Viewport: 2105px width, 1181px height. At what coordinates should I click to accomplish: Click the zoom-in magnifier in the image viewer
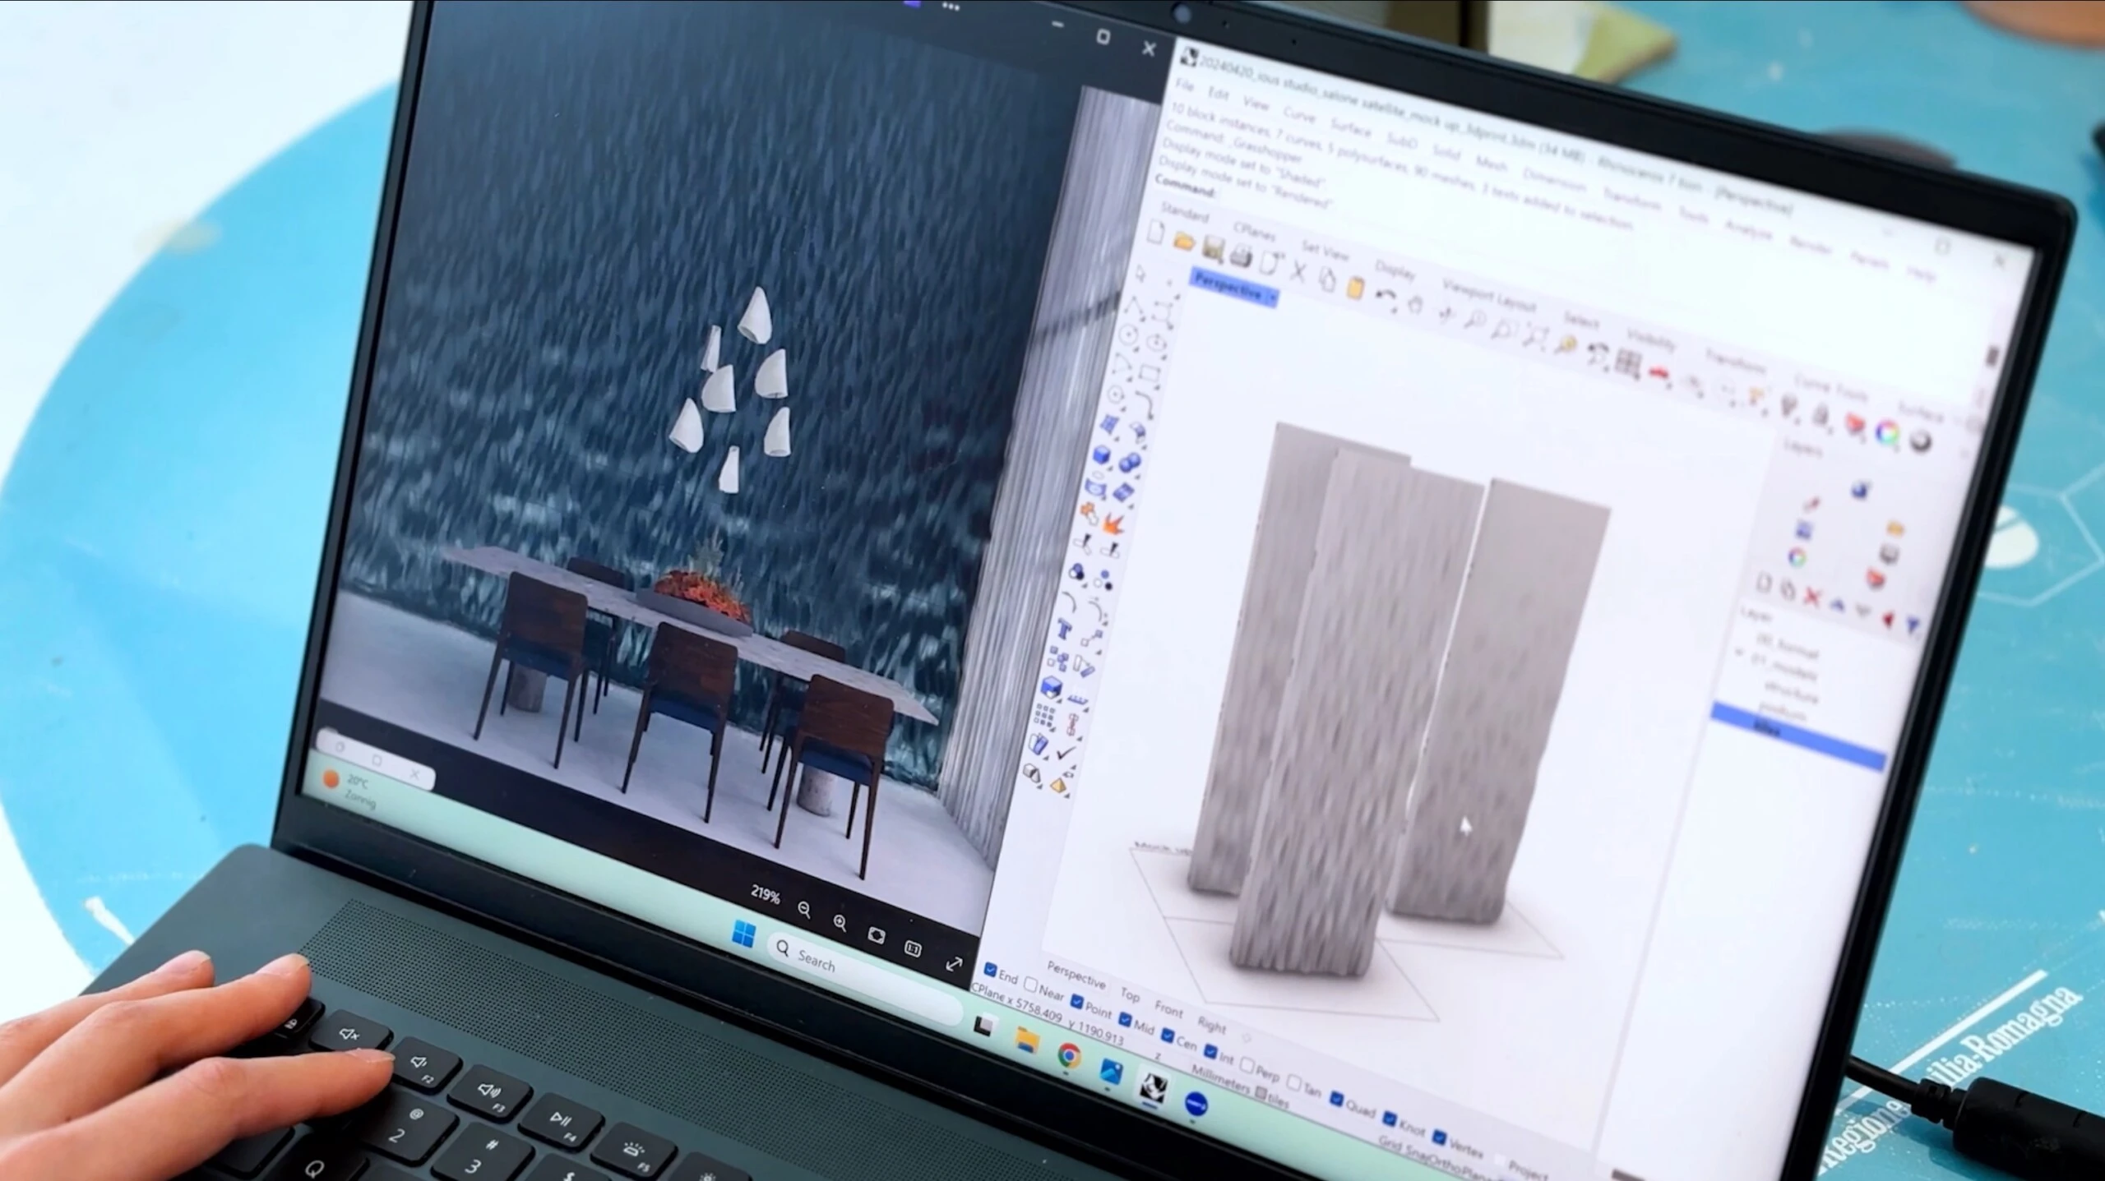click(x=840, y=923)
